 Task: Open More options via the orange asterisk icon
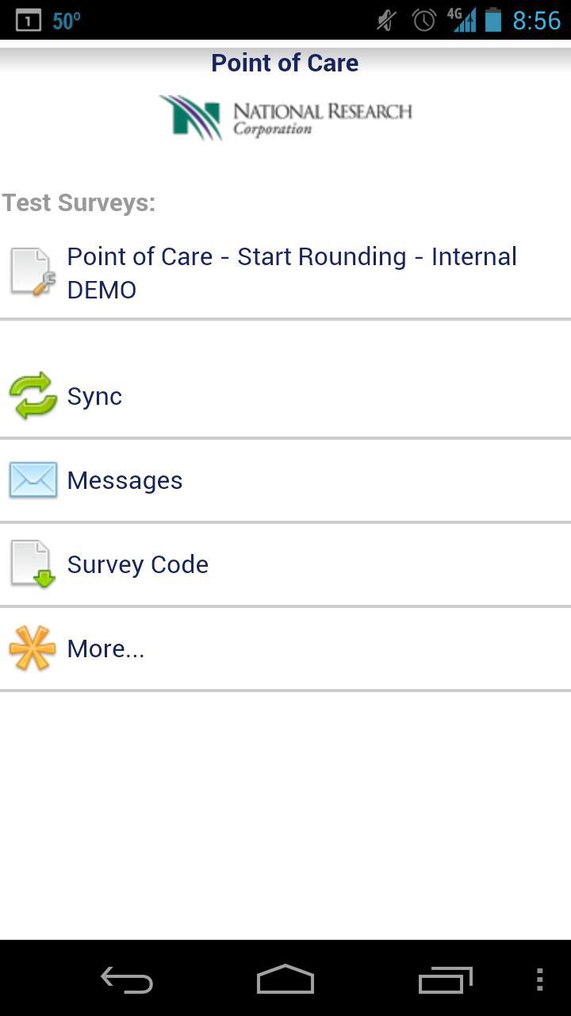[x=30, y=648]
